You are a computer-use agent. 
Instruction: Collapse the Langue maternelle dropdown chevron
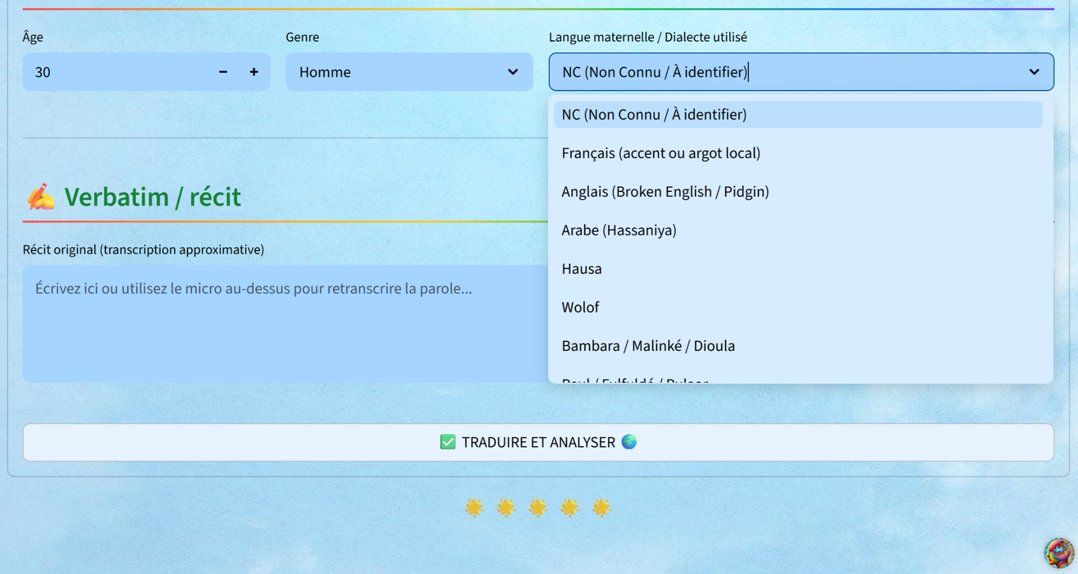(x=1034, y=72)
